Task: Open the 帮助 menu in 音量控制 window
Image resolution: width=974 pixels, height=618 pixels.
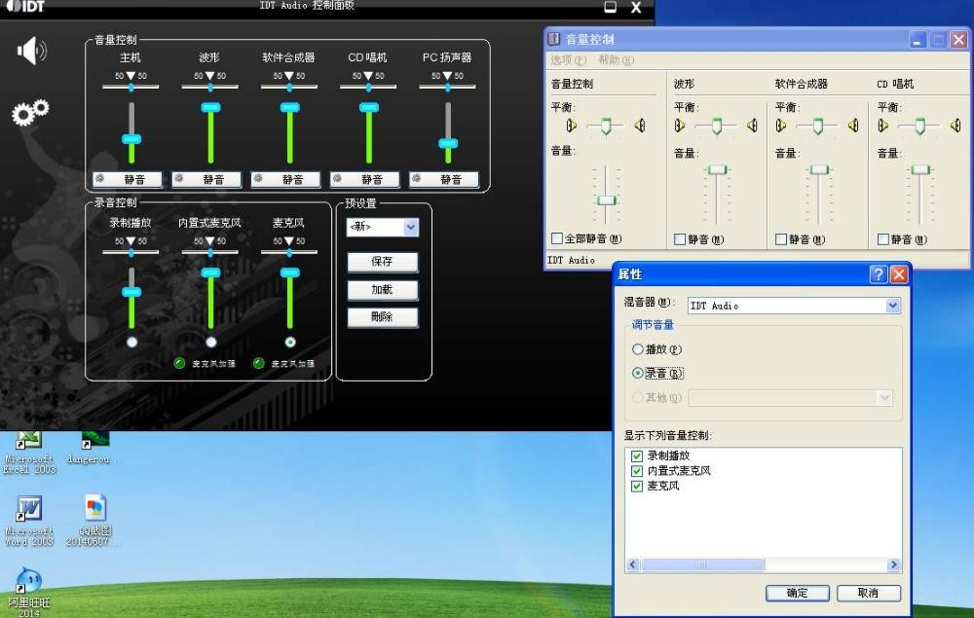Action: [615, 60]
